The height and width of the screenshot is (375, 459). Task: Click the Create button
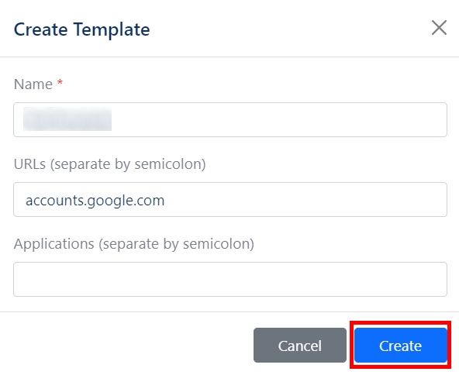tap(400, 345)
